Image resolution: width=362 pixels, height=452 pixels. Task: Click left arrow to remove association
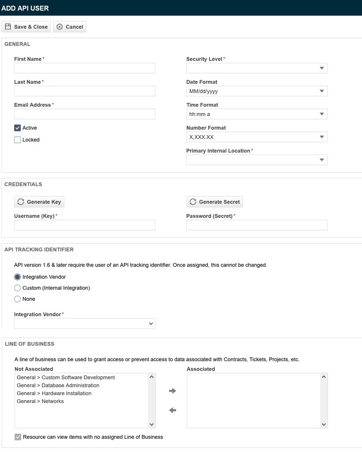pyautogui.click(x=173, y=410)
